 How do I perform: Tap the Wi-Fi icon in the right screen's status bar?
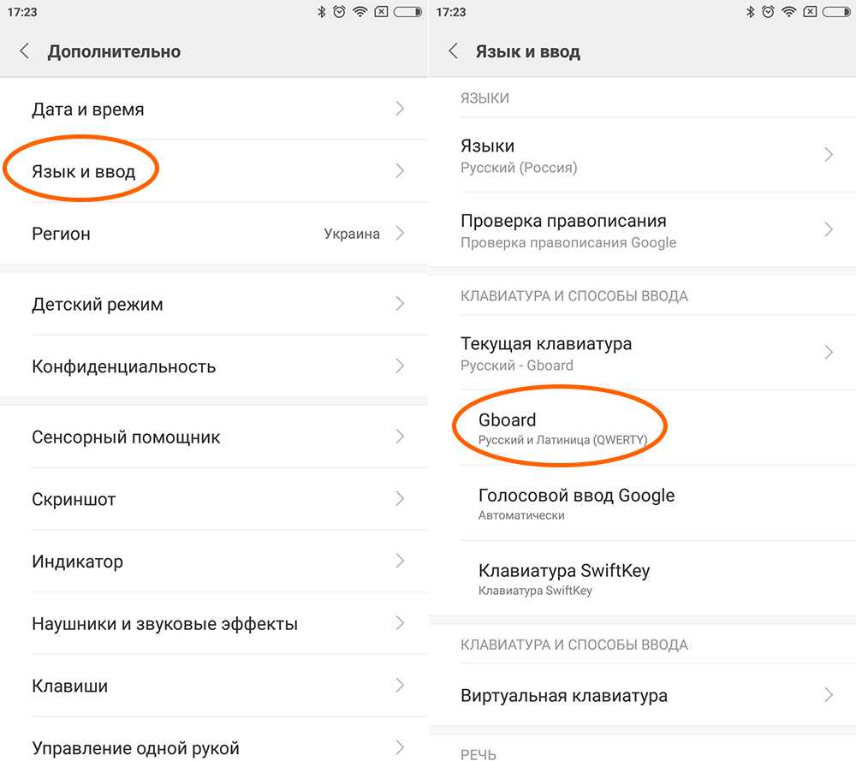click(x=788, y=12)
